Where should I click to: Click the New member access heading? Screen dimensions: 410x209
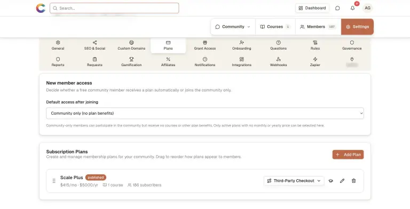[69, 83]
